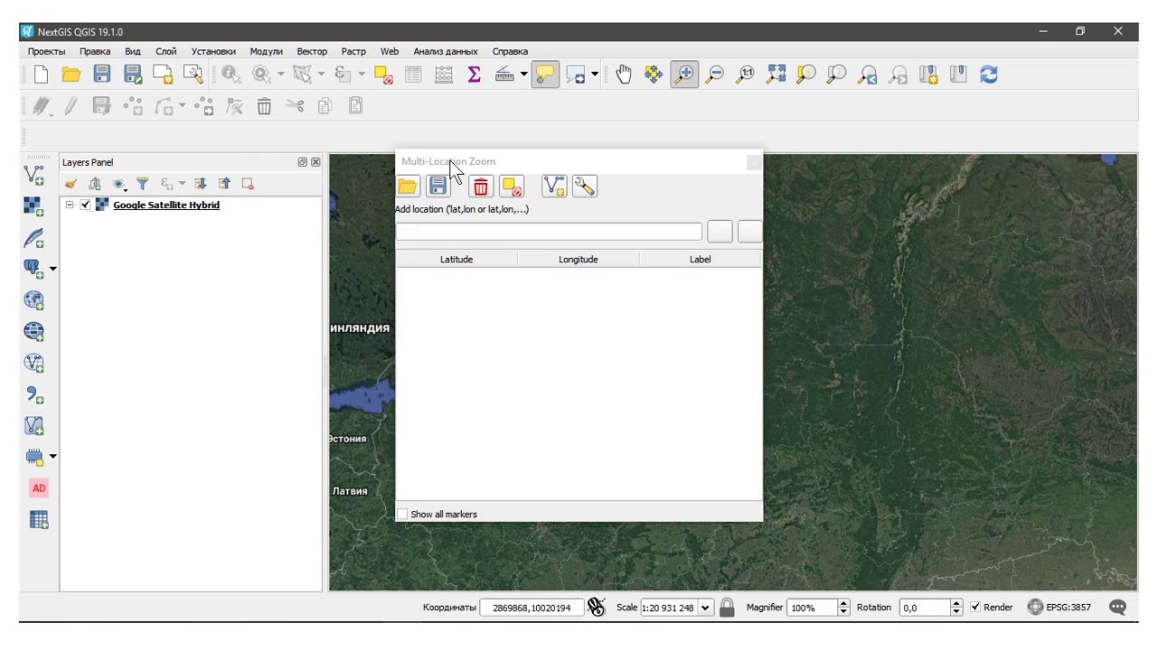This screenshot has width=1155, height=649.
Task: Click Pan Map to Selection icon
Action: coord(653,76)
